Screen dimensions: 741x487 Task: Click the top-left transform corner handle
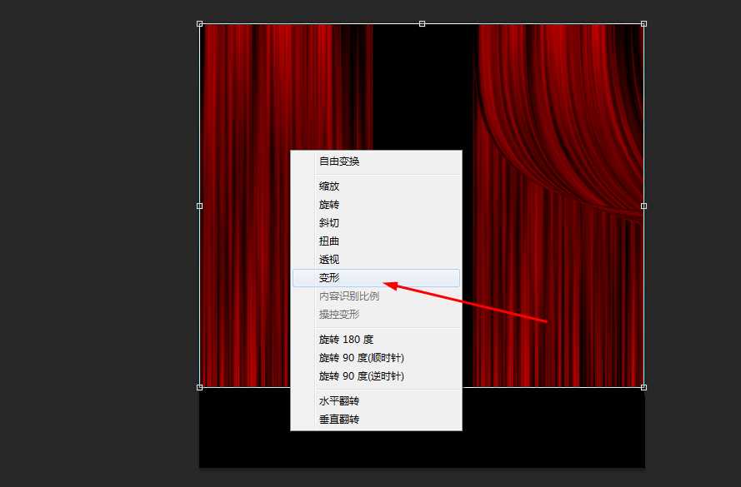pyautogui.click(x=200, y=23)
